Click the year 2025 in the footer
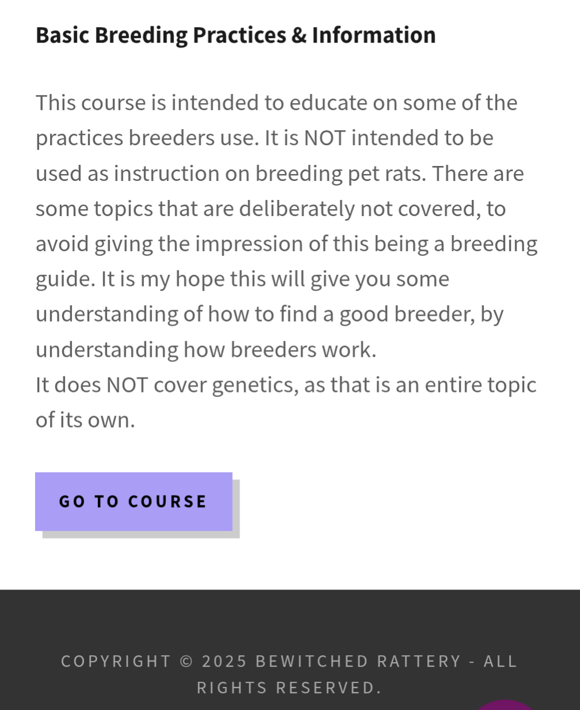Screen dimensions: 580x710 [225, 661]
